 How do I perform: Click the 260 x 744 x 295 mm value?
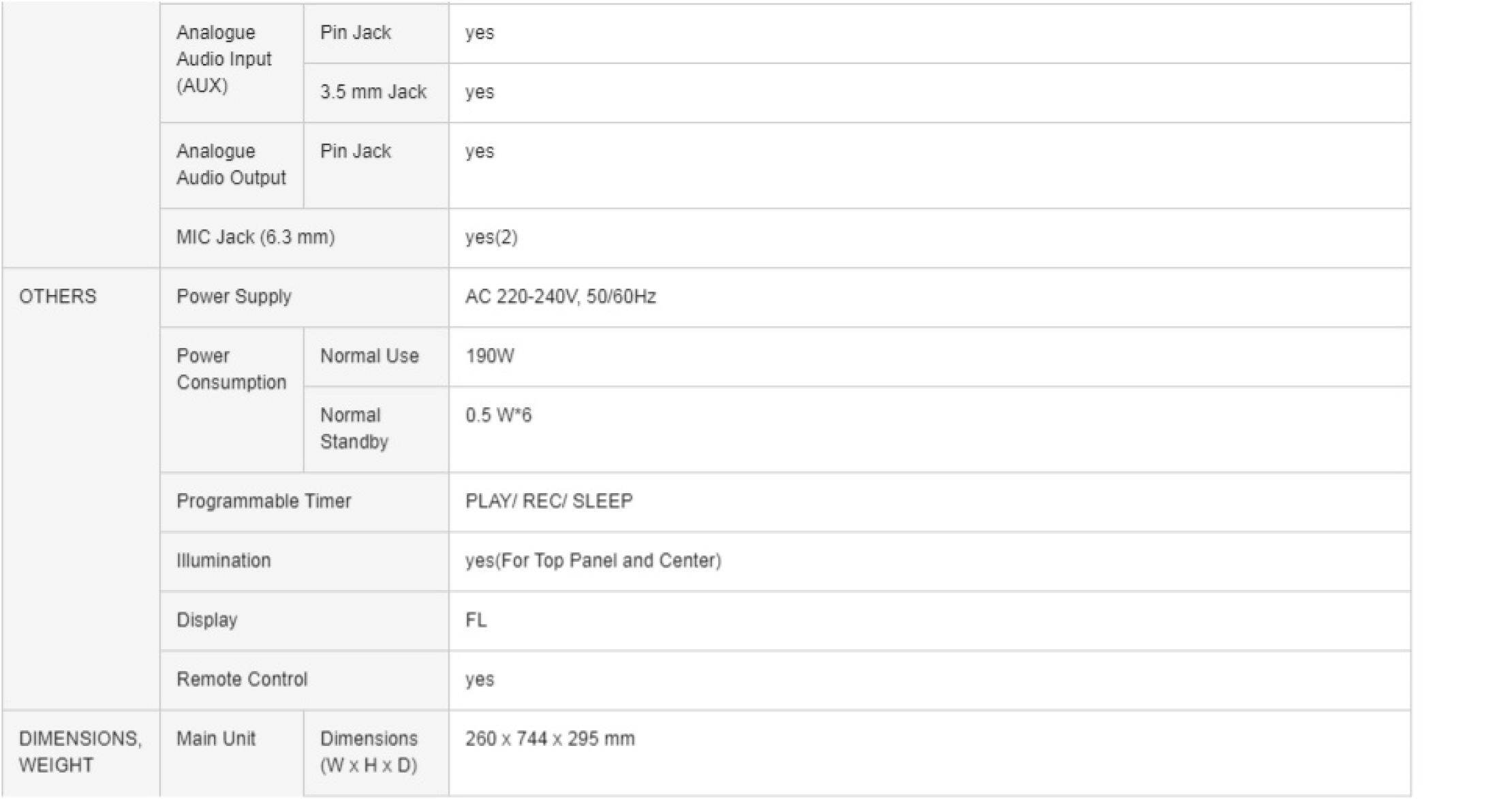[x=550, y=738]
